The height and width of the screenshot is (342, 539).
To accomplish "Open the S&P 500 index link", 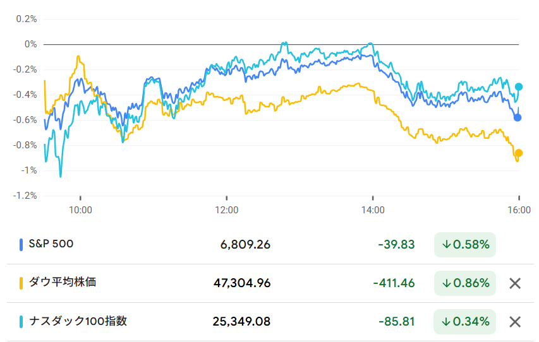I will point(51,244).
